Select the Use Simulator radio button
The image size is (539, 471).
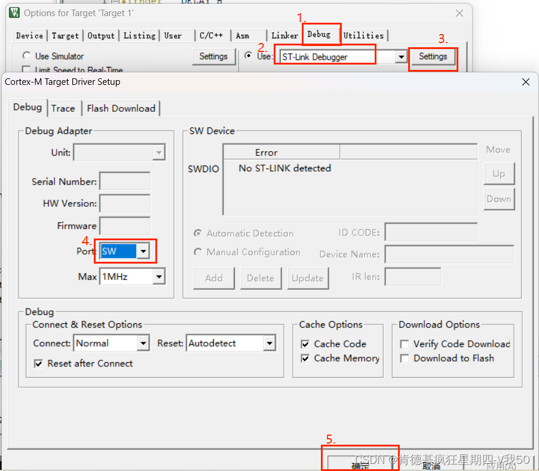pyautogui.click(x=26, y=56)
